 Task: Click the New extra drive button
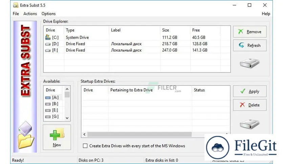[57, 137]
